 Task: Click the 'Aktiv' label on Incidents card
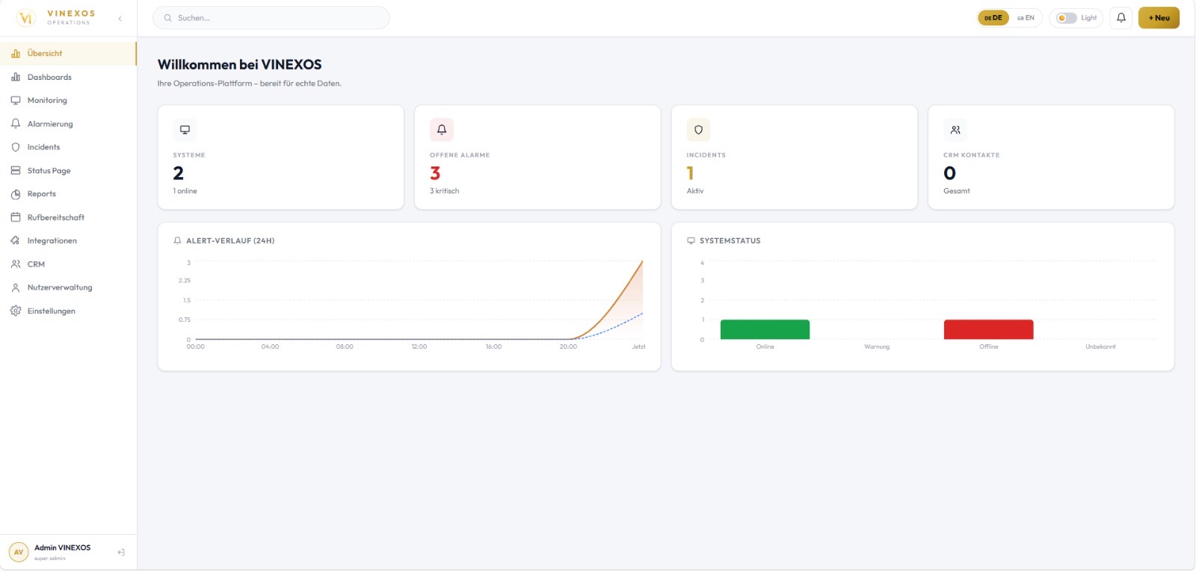click(695, 191)
